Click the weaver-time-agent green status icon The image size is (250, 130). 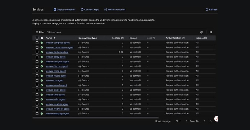(x=42, y=94)
